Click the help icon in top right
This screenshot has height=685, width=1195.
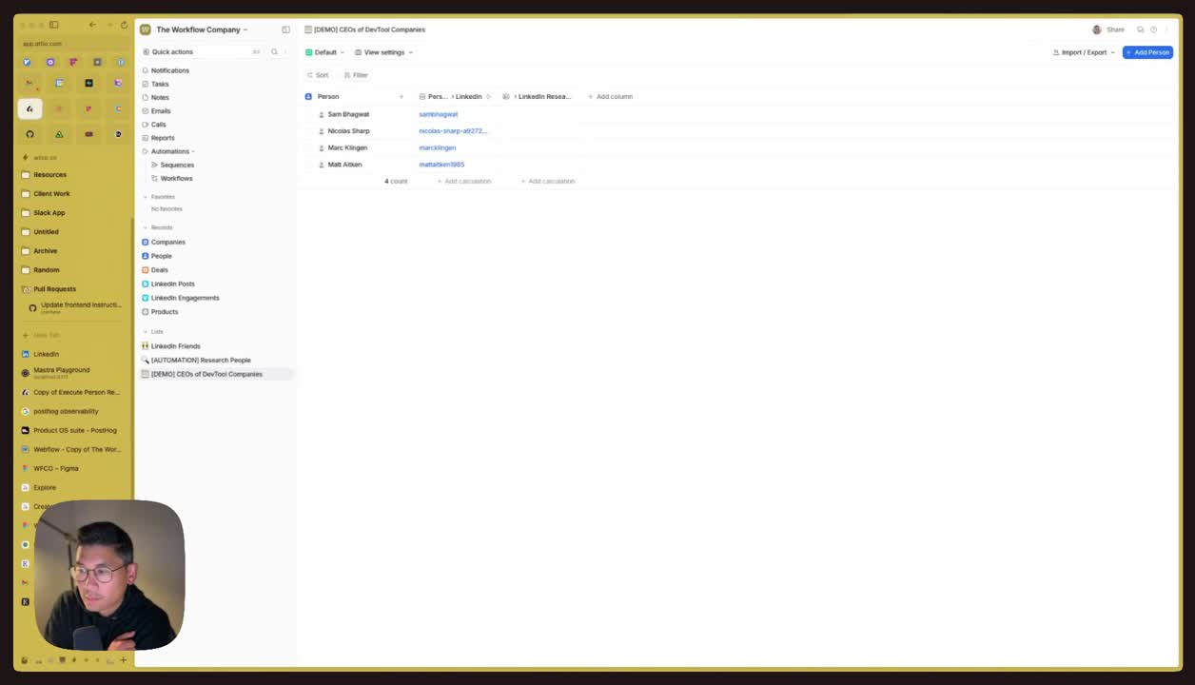(1153, 29)
